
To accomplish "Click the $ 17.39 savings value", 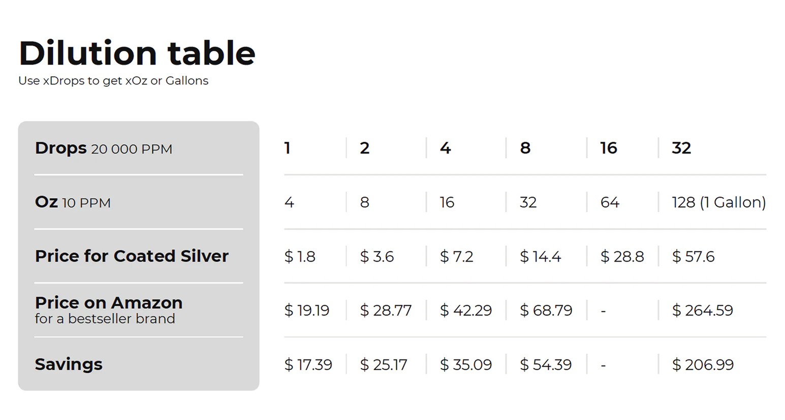I will [x=308, y=365].
